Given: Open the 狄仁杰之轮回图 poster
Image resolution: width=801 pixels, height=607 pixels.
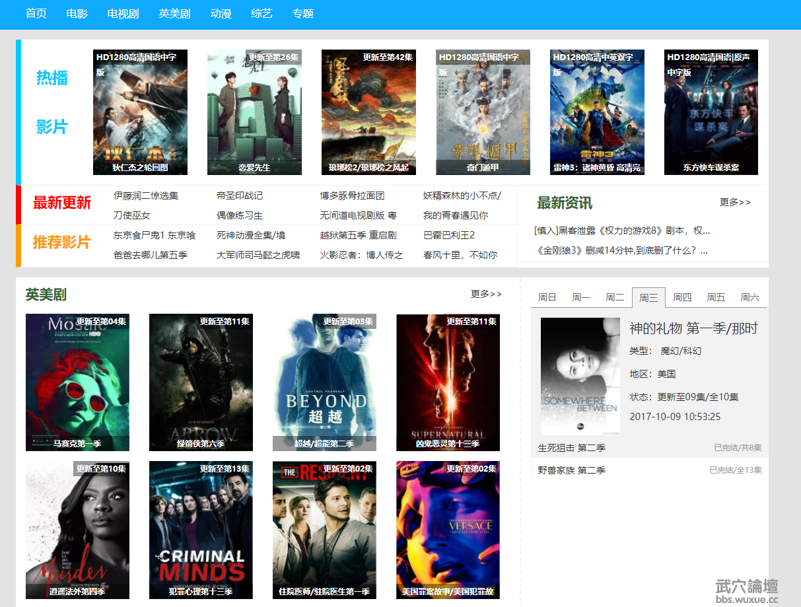Looking at the screenshot, I should [x=140, y=112].
